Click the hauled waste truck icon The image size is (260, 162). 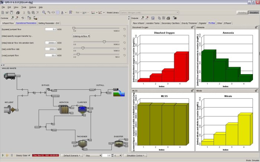pyautogui.click(x=10, y=76)
